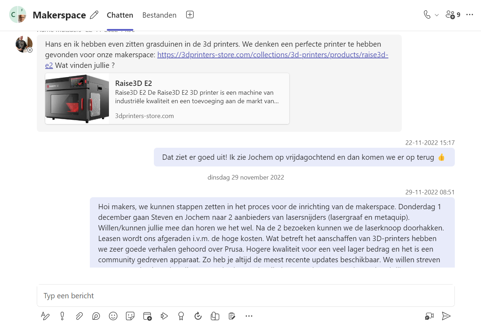Add a new tab with plus icon
The width and height of the screenshot is (481, 328).
tap(190, 14)
